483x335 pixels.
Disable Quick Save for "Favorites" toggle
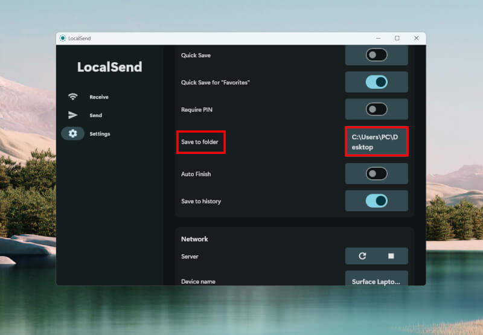click(x=376, y=82)
